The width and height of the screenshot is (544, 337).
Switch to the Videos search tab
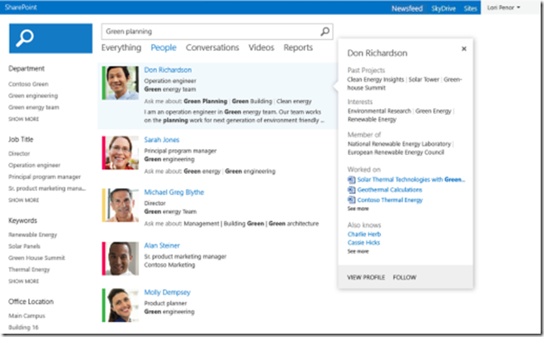point(261,48)
